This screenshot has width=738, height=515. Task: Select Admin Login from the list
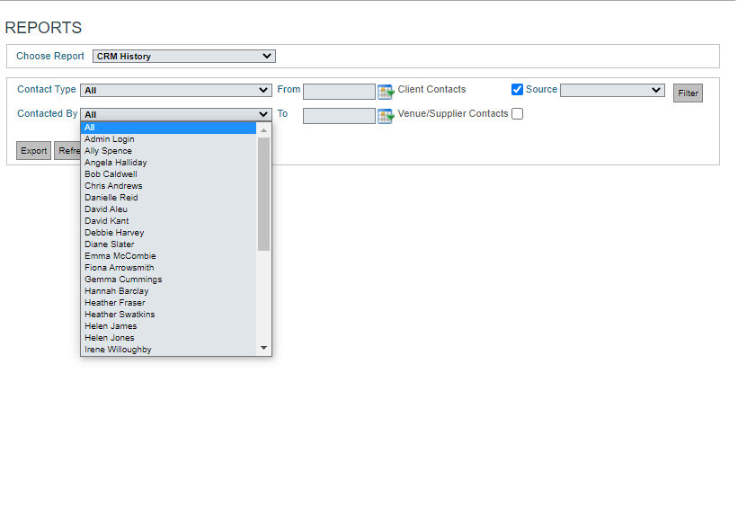(168, 139)
